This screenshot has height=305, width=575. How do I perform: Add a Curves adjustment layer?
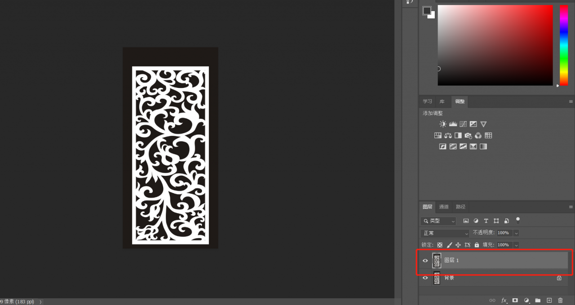463,124
